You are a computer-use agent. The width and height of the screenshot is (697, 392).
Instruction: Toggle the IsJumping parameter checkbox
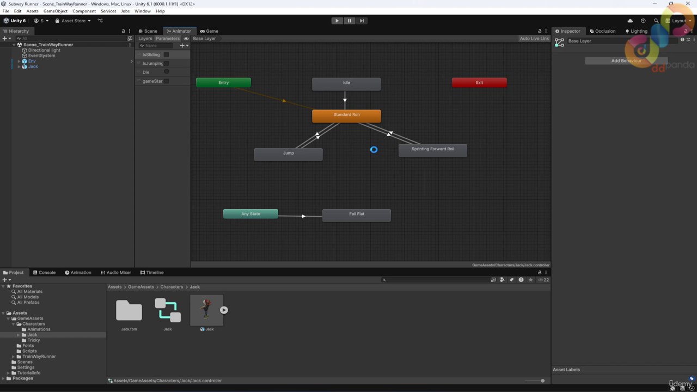tap(166, 63)
